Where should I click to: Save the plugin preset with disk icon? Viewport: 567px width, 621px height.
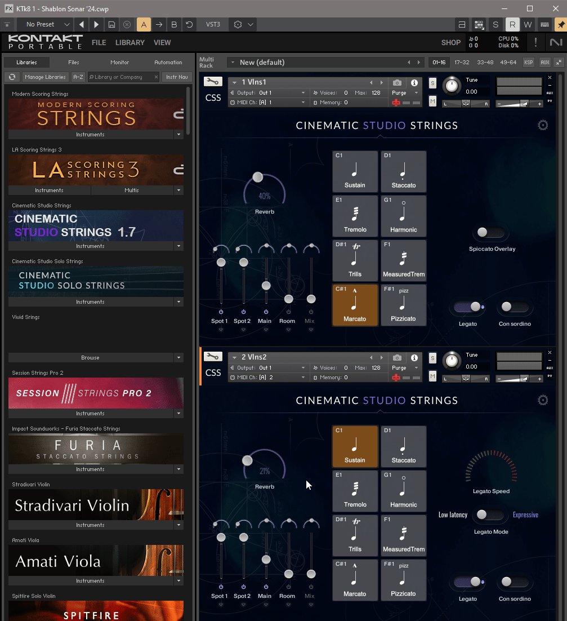[x=111, y=25]
